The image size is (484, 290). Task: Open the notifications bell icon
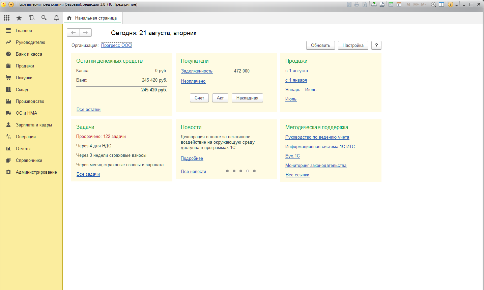[56, 18]
